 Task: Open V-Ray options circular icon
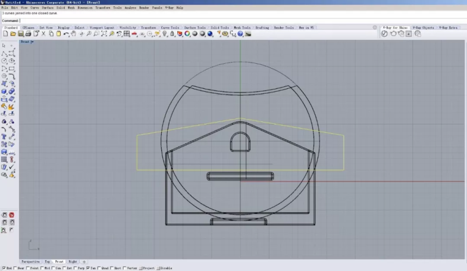pyautogui.click(x=384, y=34)
